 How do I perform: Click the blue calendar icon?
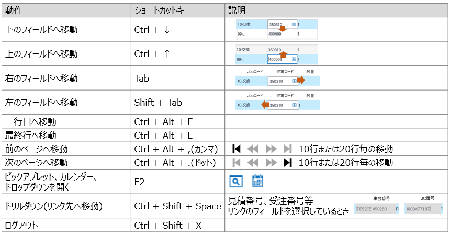tap(257, 181)
